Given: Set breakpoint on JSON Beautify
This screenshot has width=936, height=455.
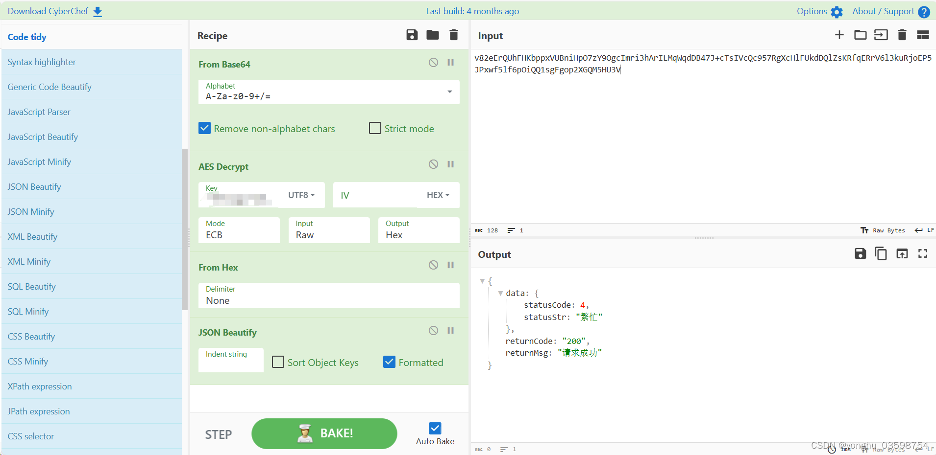Looking at the screenshot, I should pyautogui.click(x=451, y=330).
